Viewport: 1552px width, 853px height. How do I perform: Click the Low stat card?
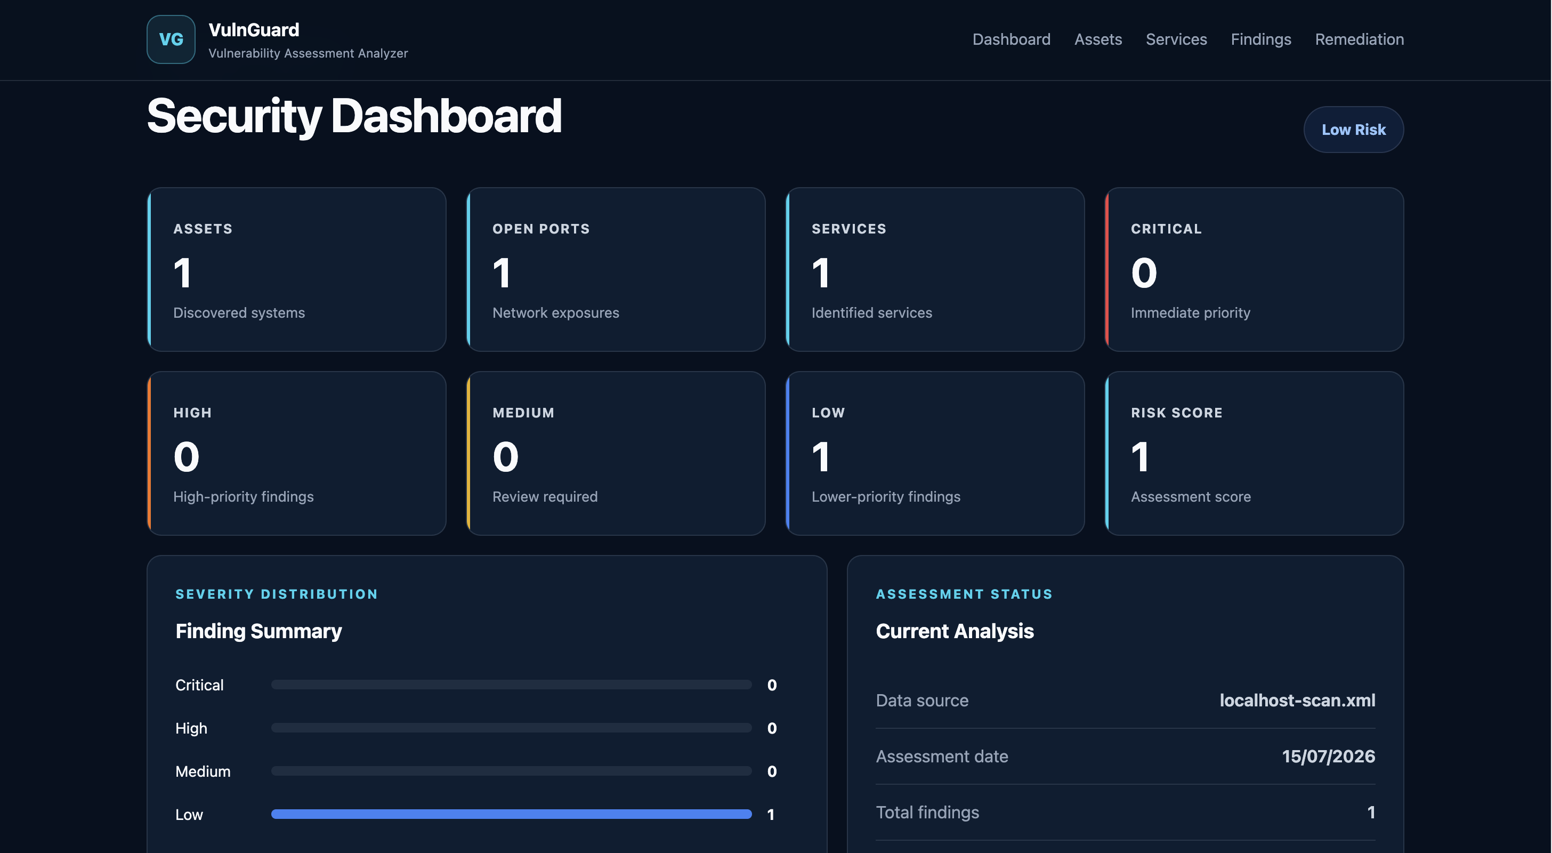[x=935, y=453]
